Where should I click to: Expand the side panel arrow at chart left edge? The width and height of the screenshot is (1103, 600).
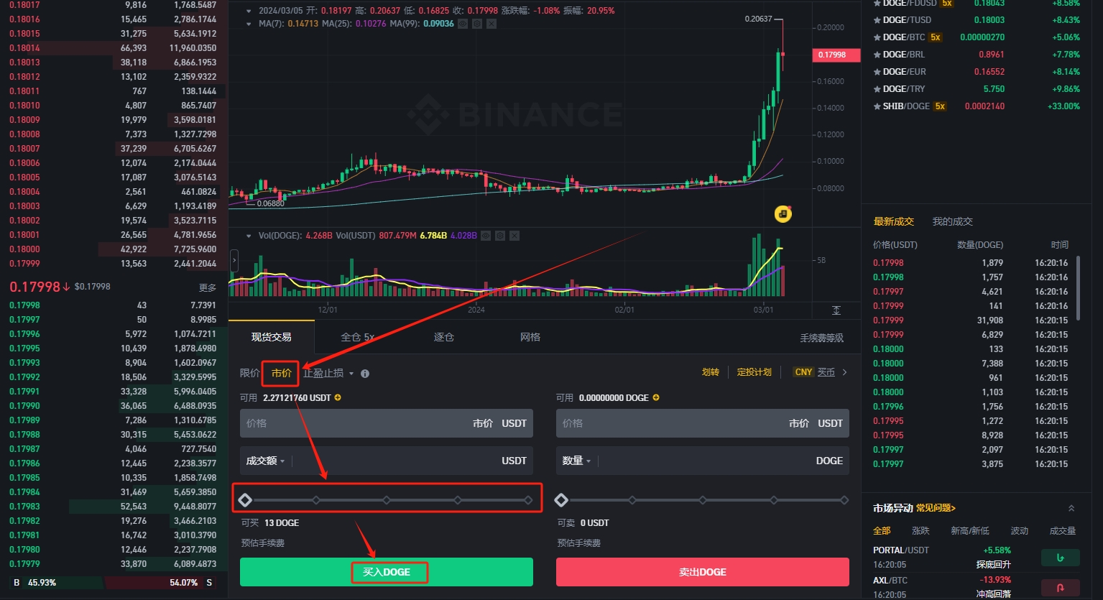click(x=234, y=260)
